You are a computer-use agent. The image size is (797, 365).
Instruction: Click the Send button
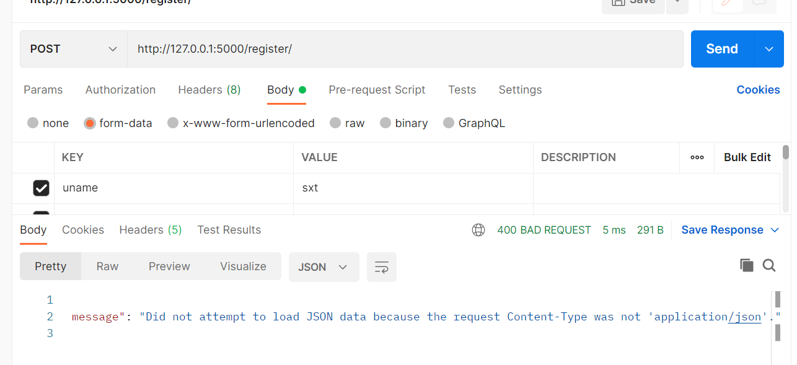pos(722,49)
